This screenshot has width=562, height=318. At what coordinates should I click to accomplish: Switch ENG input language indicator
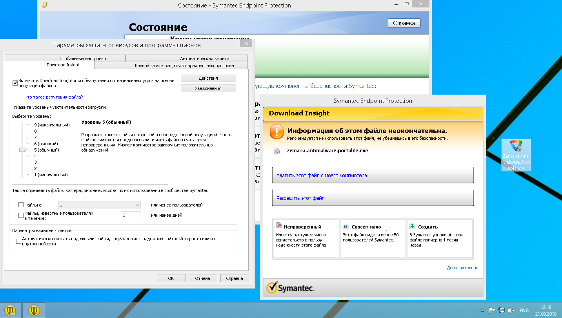coord(524,310)
